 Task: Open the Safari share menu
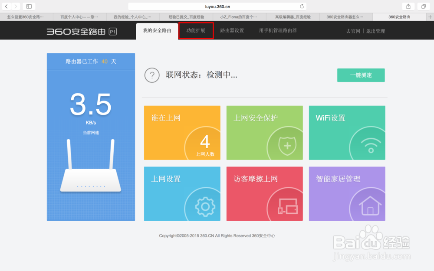pyautogui.click(x=408, y=6)
